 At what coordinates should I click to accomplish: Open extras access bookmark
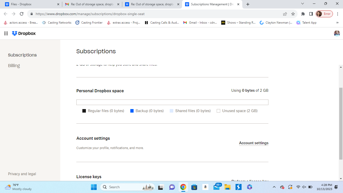[x=124, y=23]
